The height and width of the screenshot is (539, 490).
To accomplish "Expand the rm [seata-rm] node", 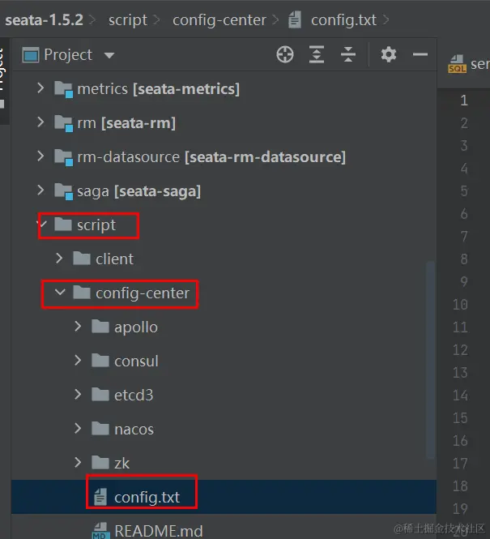I will point(40,122).
